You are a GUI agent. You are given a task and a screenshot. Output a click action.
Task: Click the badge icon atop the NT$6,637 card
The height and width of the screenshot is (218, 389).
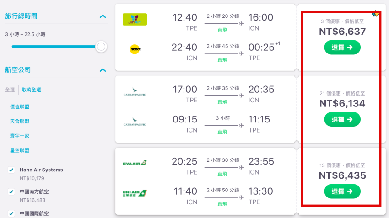(376, 14)
